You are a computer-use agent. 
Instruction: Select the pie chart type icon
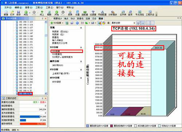104,23
